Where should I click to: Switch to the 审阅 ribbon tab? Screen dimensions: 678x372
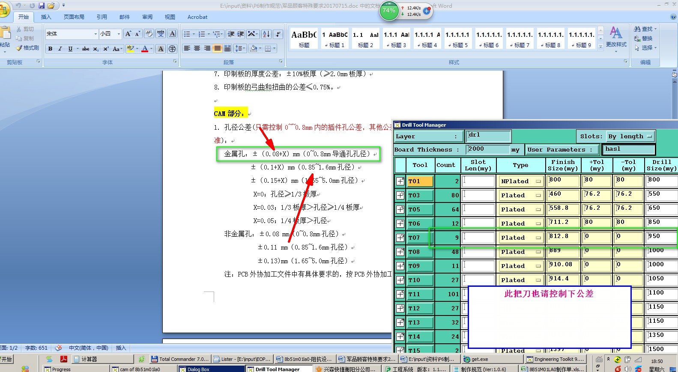[x=147, y=17]
